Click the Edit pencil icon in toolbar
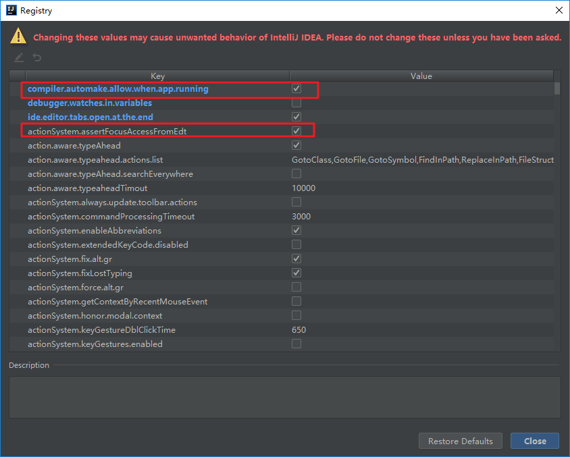The width and height of the screenshot is (570, 457). [x=19, y=57]
